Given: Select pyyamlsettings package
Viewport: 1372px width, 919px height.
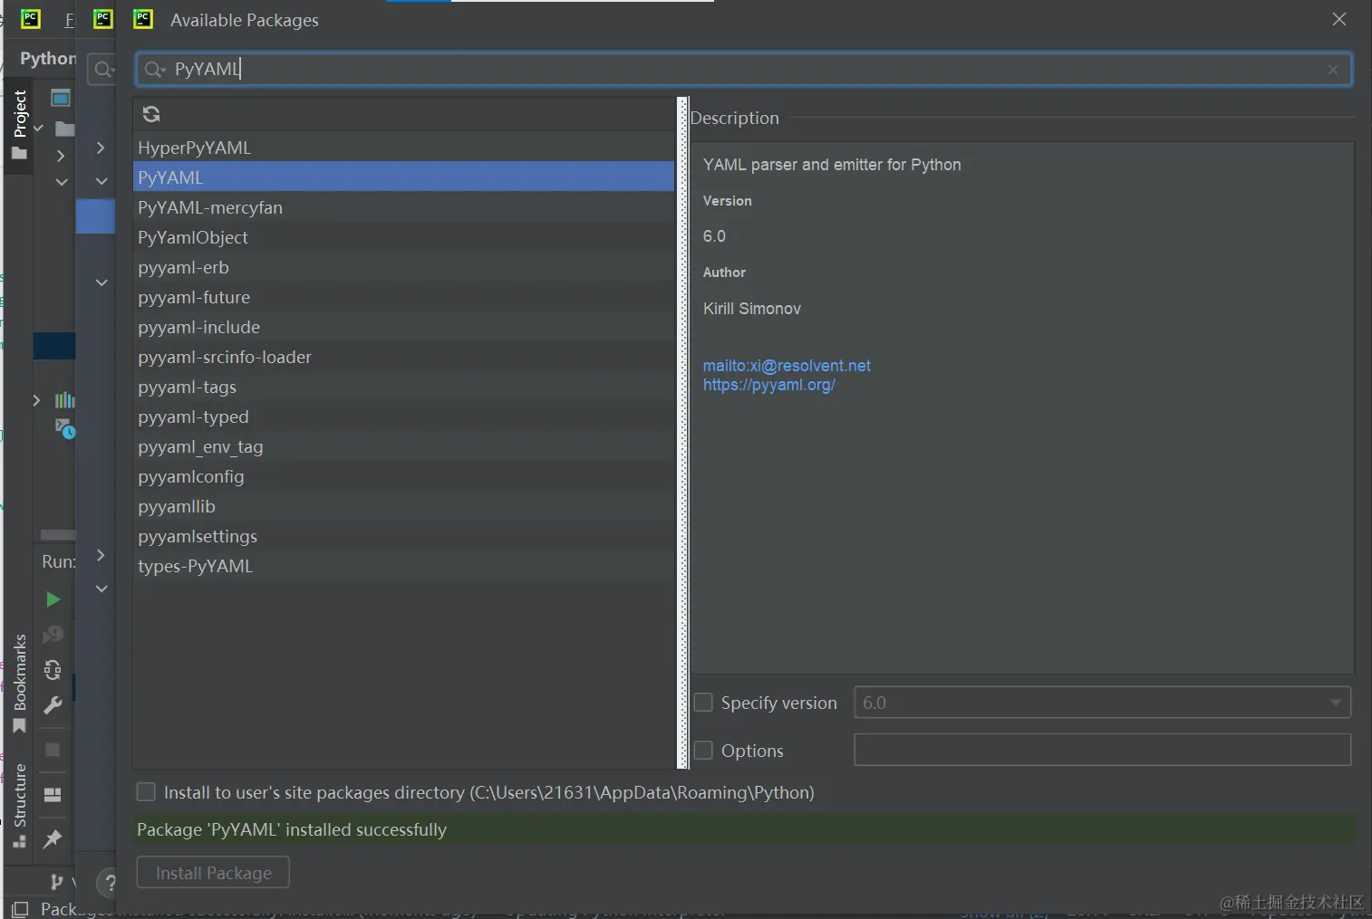Looking at the screenshot, I should [404, 536].
